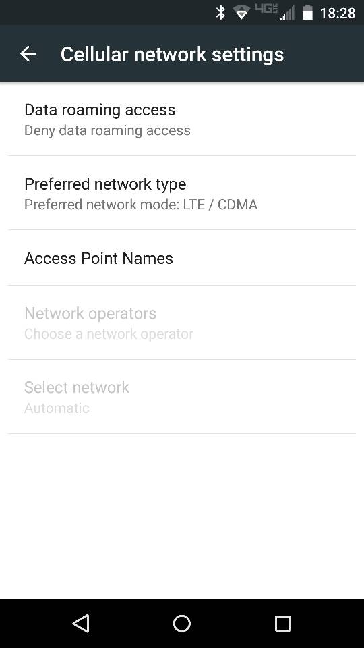Click the Cellular network settings title
364x648 pixels.
(172, 55)
